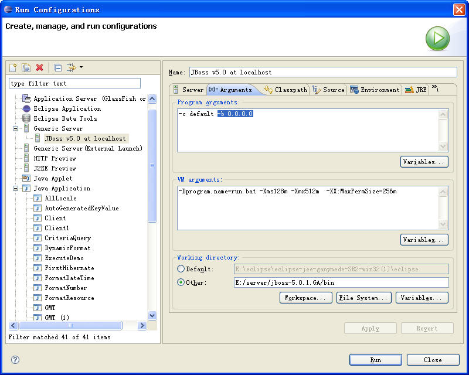This screenshot has height=375, width=469.
Task: Click Variables button under Program arguments
Action: pos(424,162)
